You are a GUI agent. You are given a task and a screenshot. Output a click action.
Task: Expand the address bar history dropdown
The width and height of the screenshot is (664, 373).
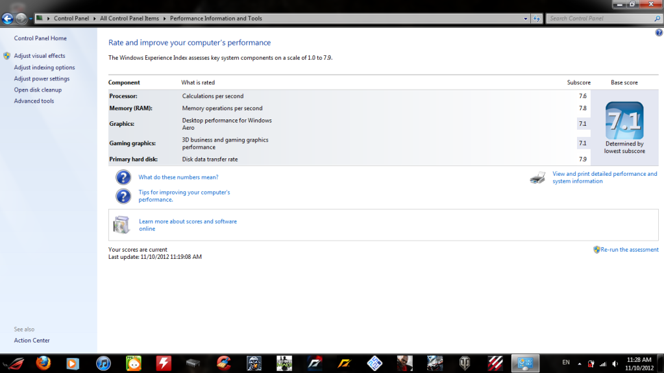525,19
